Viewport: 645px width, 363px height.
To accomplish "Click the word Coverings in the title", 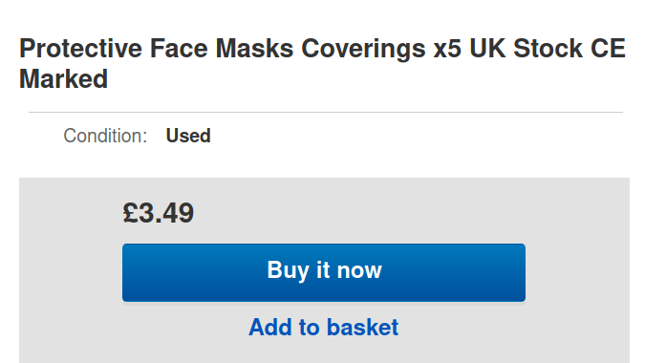I will [x=363, y=50].
